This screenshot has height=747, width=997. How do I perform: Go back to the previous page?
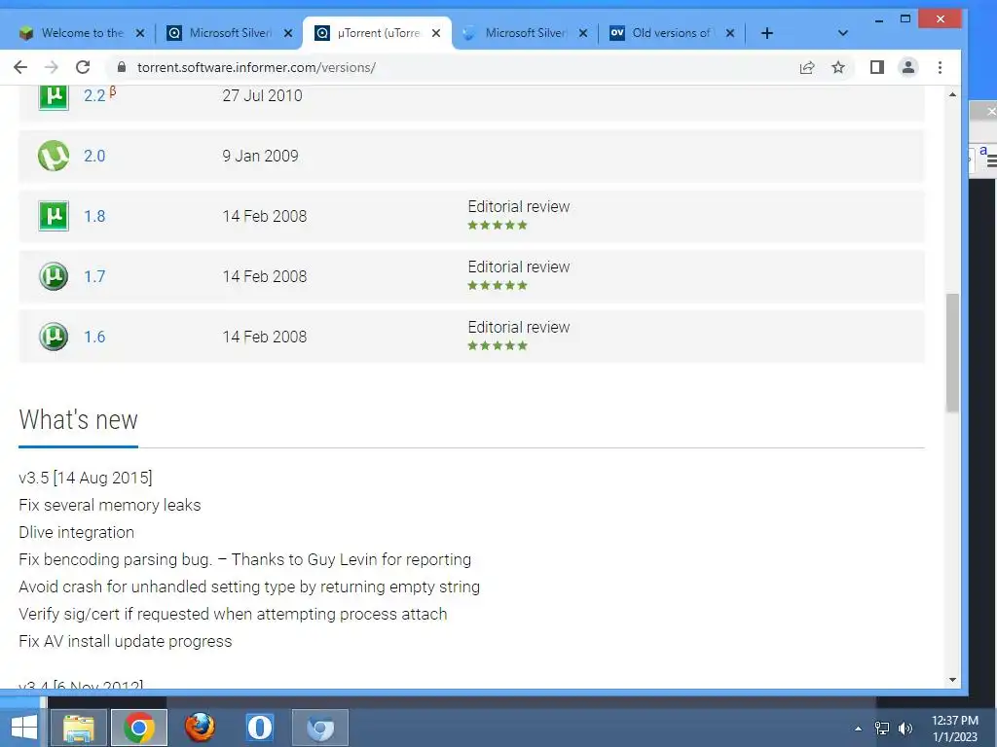coord(20,67)
